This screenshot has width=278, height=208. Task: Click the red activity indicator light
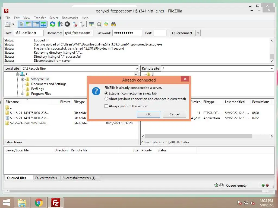tap(267, 185)
